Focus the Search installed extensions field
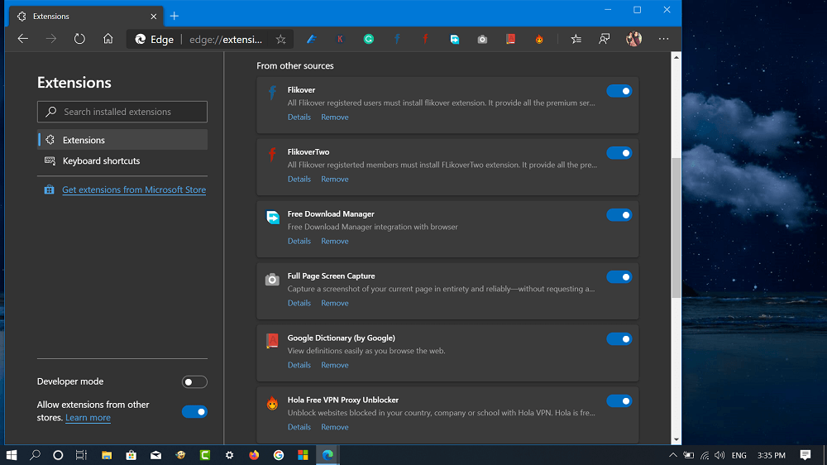827x465 pixels. 122,112
